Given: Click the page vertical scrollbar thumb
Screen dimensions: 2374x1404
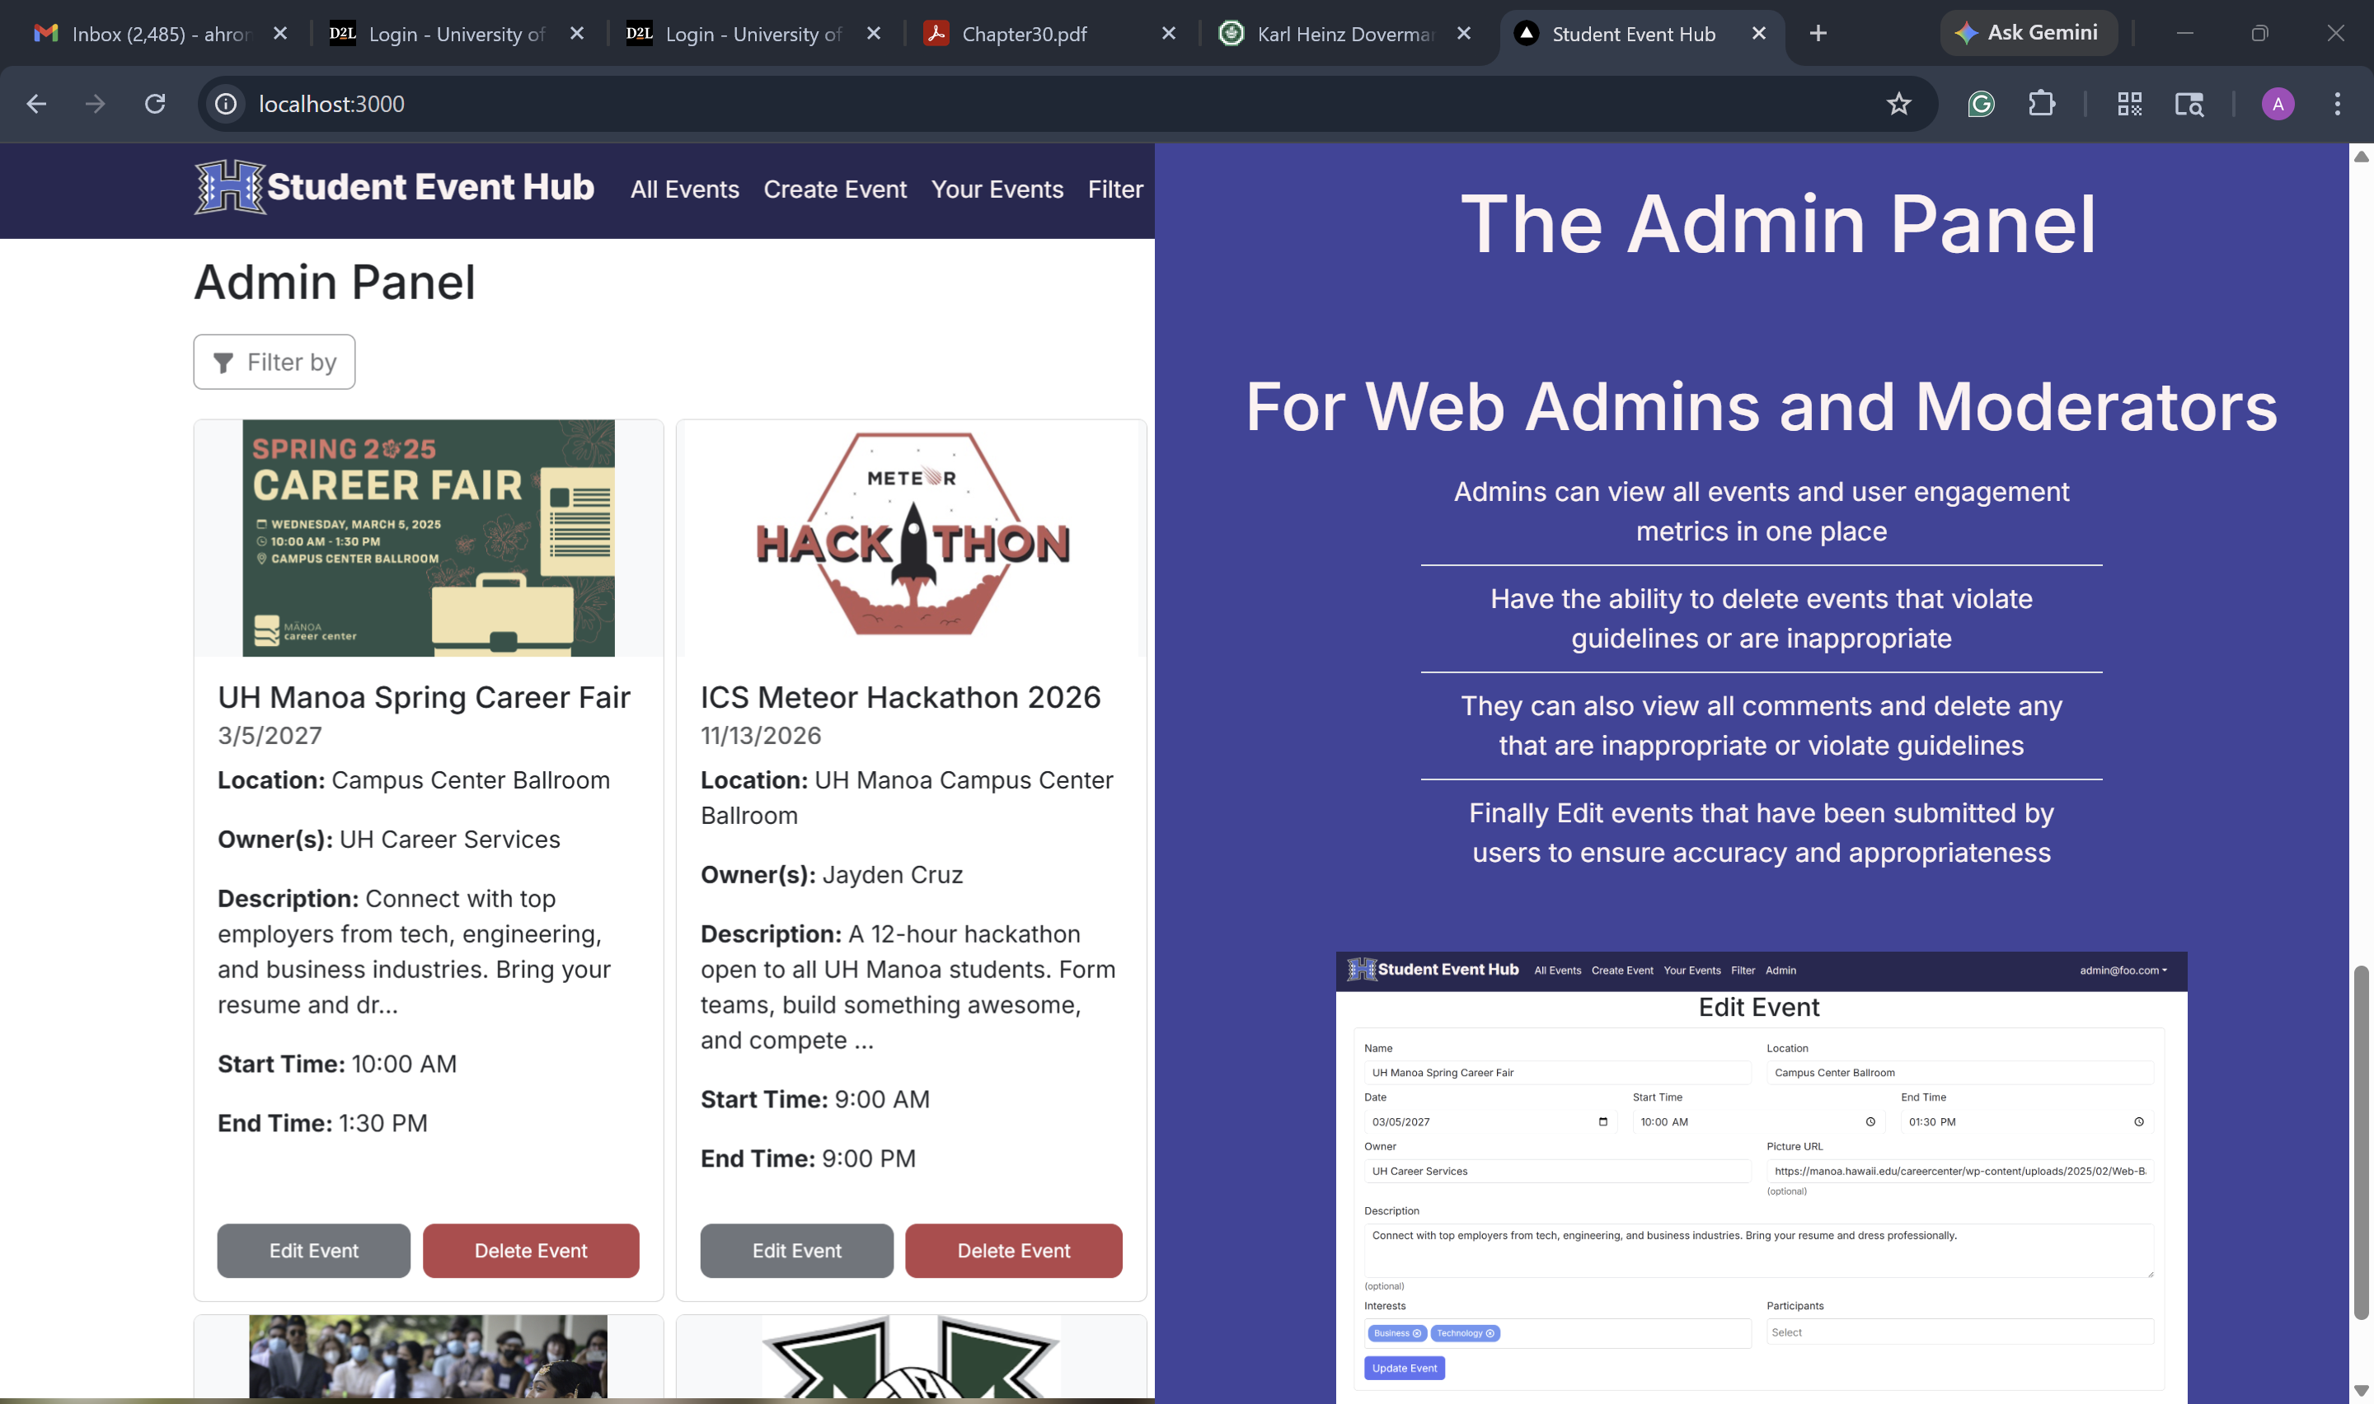Looking at the screenshot, I should click(2361, 1141).
